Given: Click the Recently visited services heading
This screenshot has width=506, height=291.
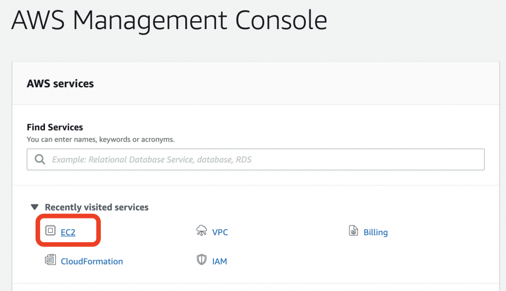Looking at the screenshot, I should [x=97, y=207].
